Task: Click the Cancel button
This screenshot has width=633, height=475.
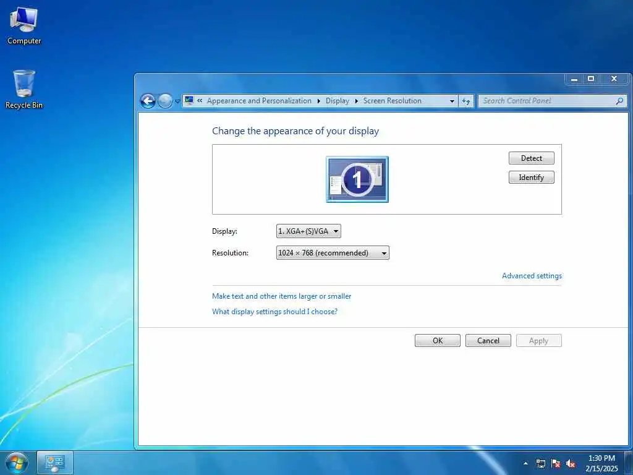Action: pyautogui.click(x=488, y=341)
